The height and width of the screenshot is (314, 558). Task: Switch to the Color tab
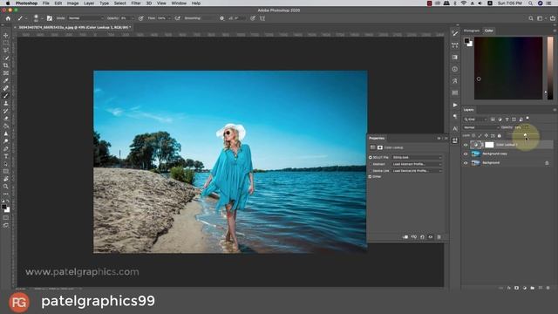[x=489, y=31]
